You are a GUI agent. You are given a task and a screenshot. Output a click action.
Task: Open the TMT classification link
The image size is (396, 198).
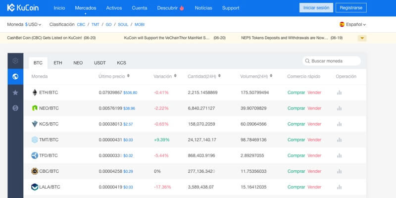click(x=96, y=24)
